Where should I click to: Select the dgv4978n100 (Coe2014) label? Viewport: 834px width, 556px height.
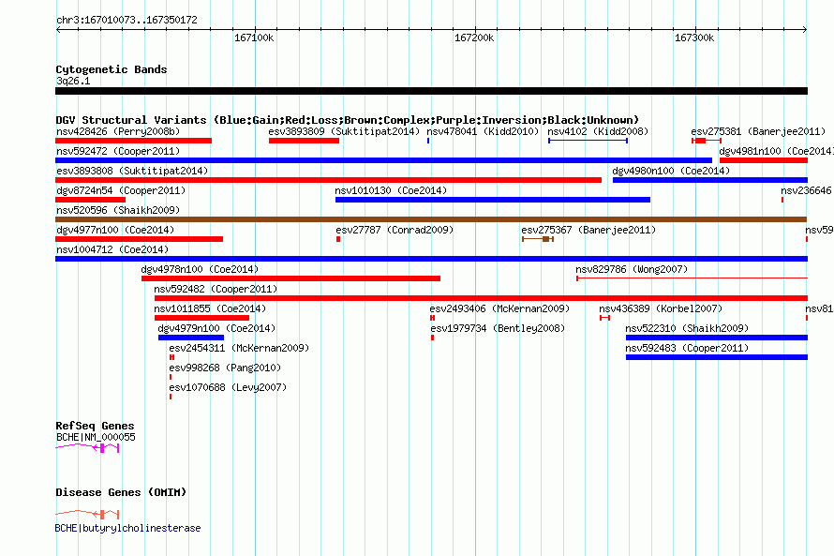click(200, 269)
